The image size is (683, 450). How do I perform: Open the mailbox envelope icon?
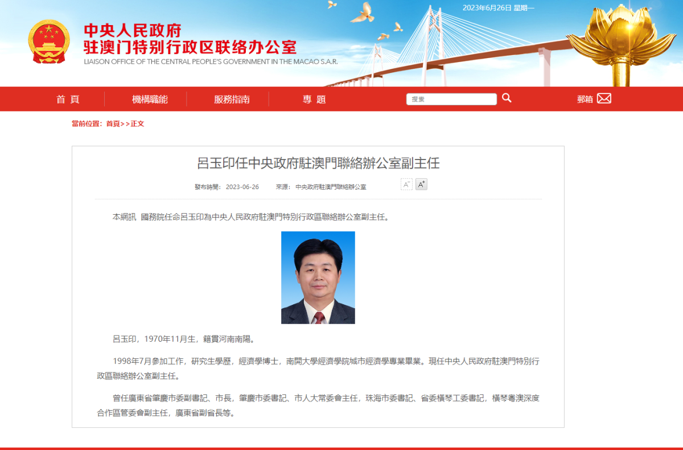tap(604, 98)
